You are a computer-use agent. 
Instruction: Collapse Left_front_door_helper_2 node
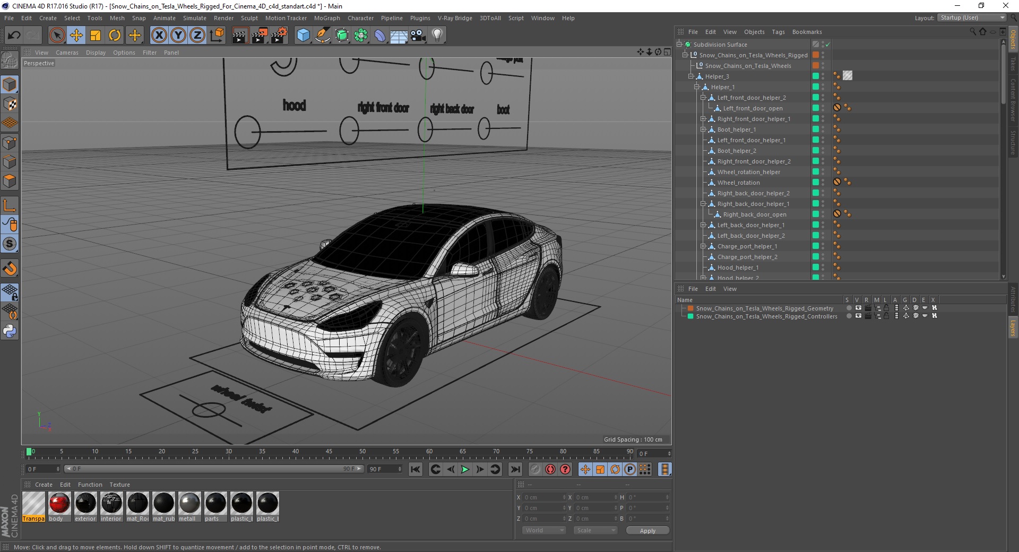click(703, 98)
